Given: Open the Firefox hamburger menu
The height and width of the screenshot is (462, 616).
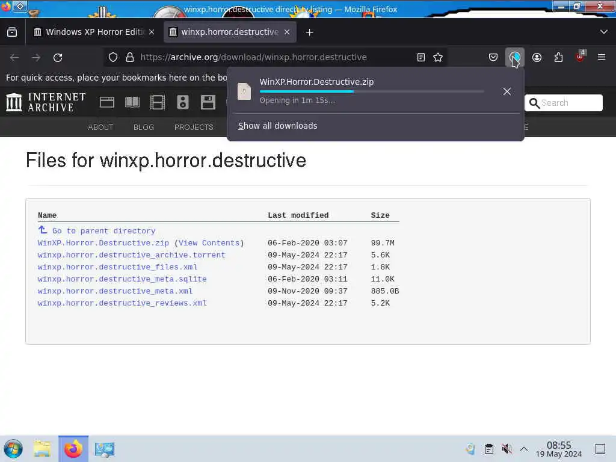Looking at the screenshot, I should pyautogui.click(x=602, y=57).
